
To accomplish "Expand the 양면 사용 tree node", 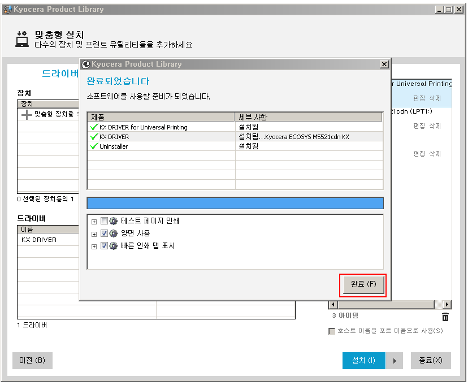I will [94, 234].
